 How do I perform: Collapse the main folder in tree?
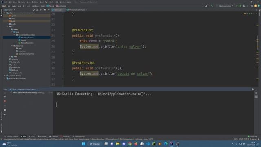pos(9,29)
